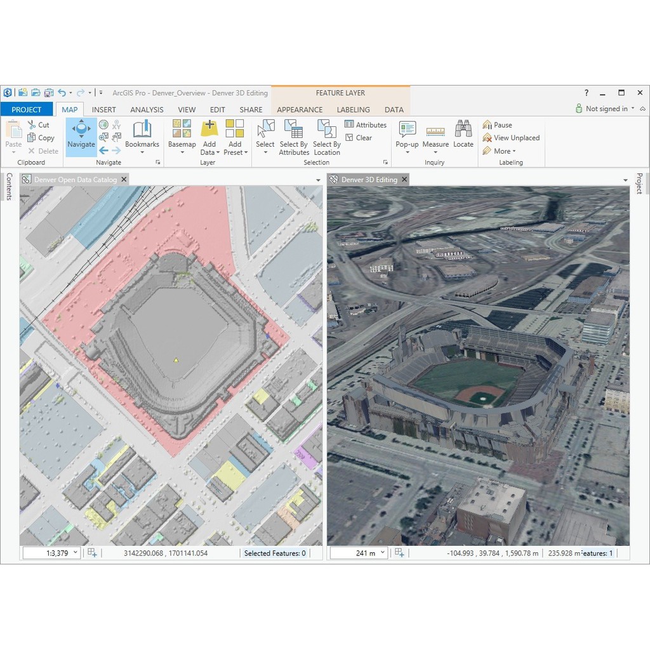Close the Denver Open Data Catalog view tab

click(124, 180)
